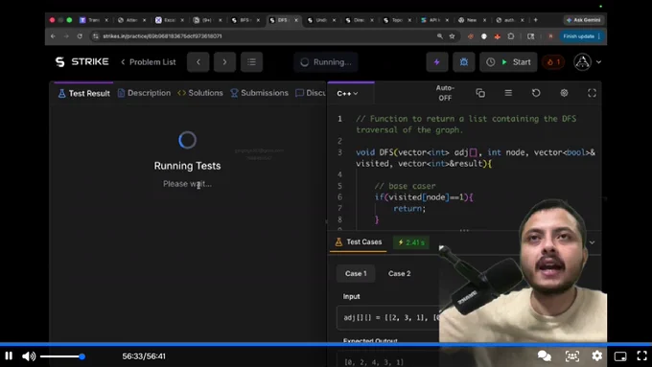Switch to the New browser tab
The width and height of the screenshot is (652, 367).
[472, 20]
